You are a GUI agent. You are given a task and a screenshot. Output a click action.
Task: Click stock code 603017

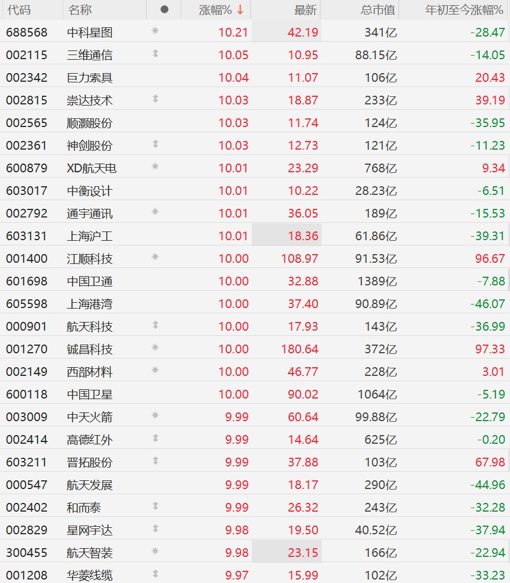point(27,191)
